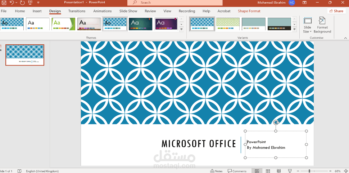Click 'Slide 1 of 1' in the status bar
Image resolution: width=349 pixels, height=173 pixels.
point(6,171)
